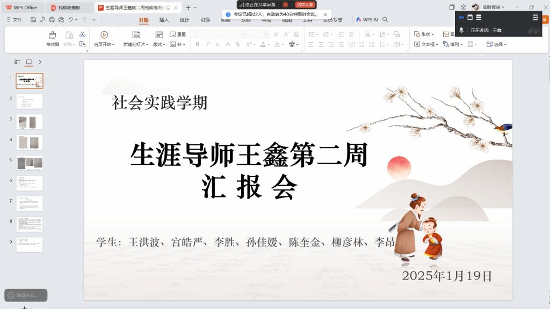Click the search magnifier beside WPS AI
The image size is (550, 309).
click(x=385, y=20)
